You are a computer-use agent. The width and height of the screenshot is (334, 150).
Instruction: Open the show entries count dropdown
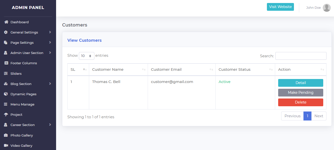[x=86, y=56]
